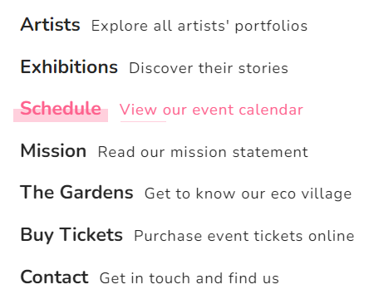Select 'Discover their stories' text

pyautogui.click(x=209, y=68)
